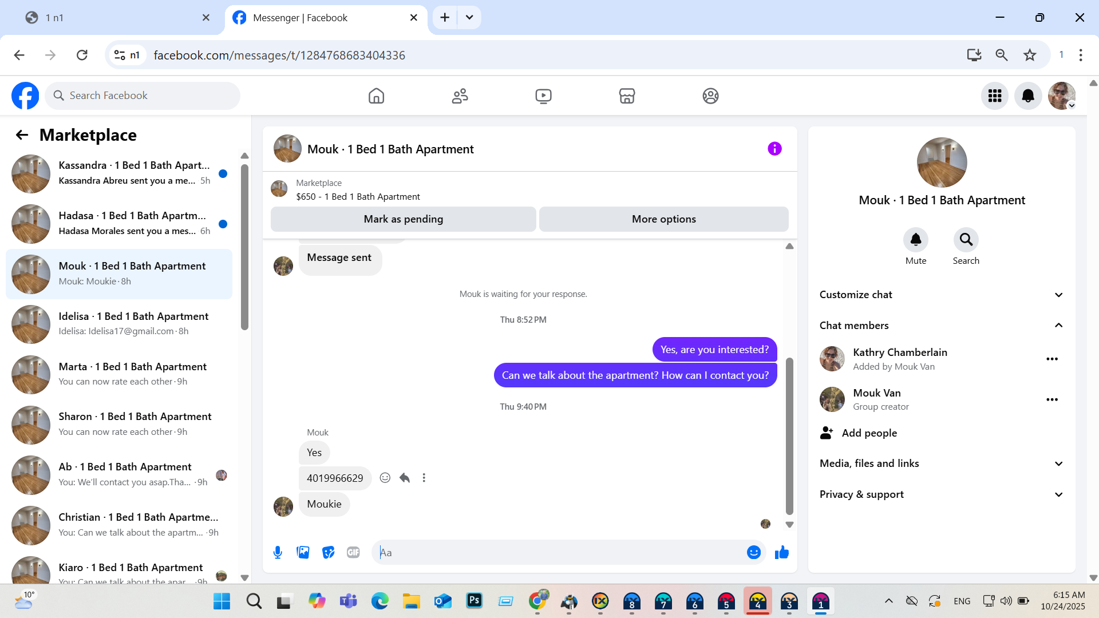This screenshot has height=618, width=1099.
Task: Open the Video tab icon
Action: click(543, 96)
